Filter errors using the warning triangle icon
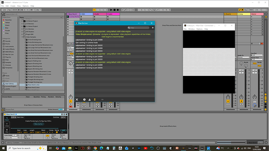Screen dimensions: 269x151 coord(89,100)
